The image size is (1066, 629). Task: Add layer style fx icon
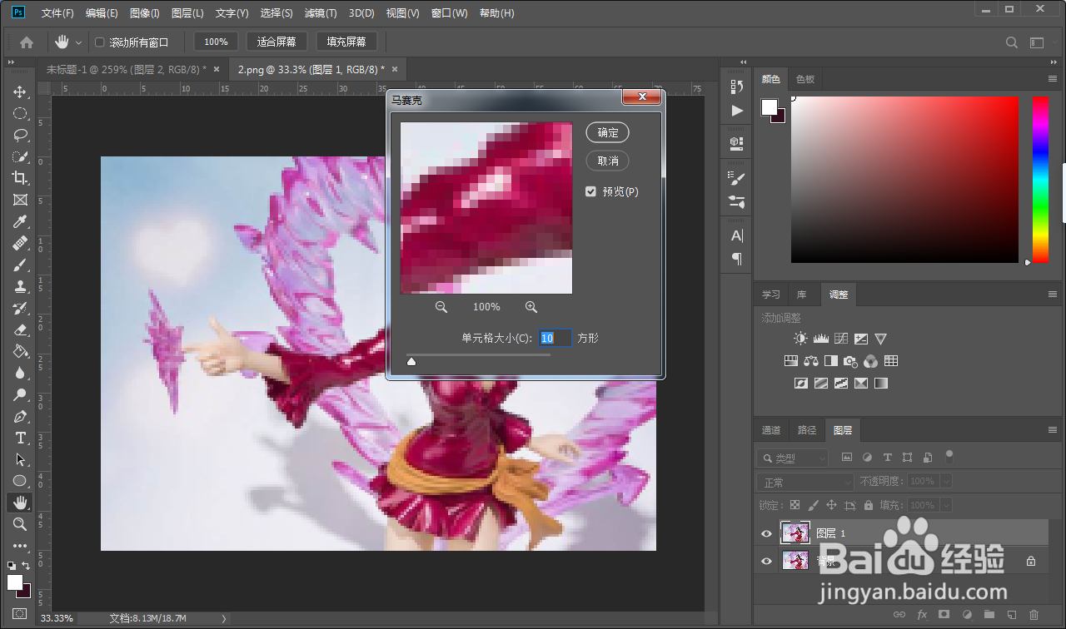coord(922,615)
